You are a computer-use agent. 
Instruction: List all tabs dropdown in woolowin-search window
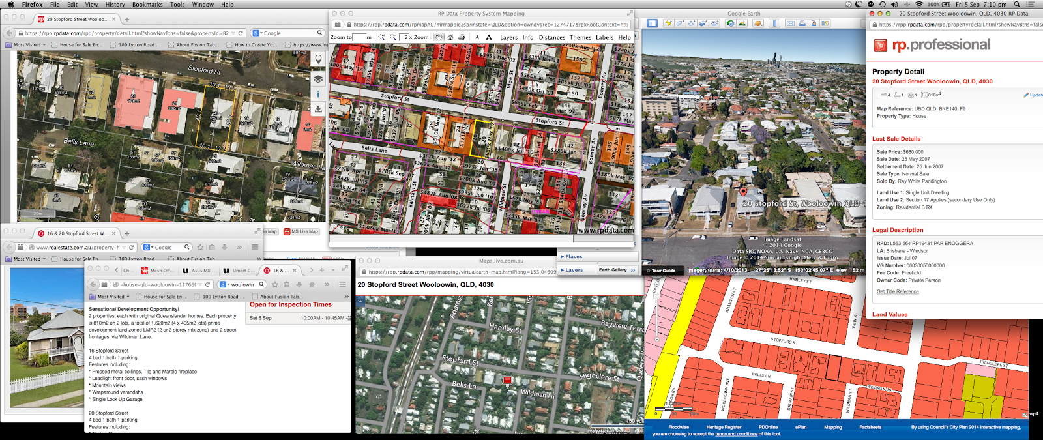pyautogui.click(x=333, y=270)
